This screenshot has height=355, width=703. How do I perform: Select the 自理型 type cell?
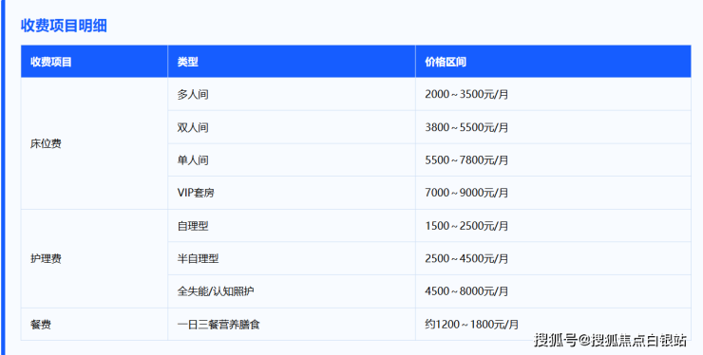pos(292,226)
